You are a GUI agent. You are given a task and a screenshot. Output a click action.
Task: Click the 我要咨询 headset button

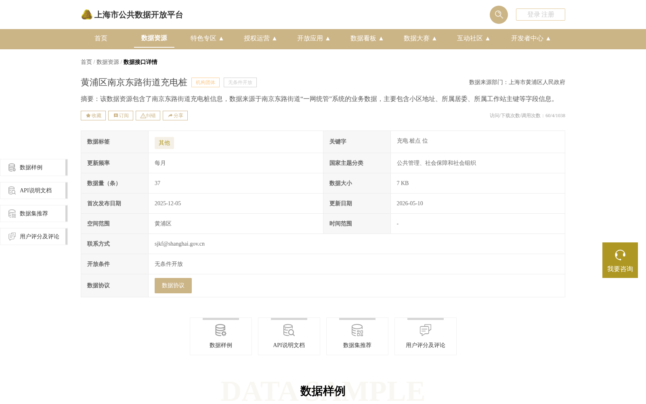click(x=620, y=260)
